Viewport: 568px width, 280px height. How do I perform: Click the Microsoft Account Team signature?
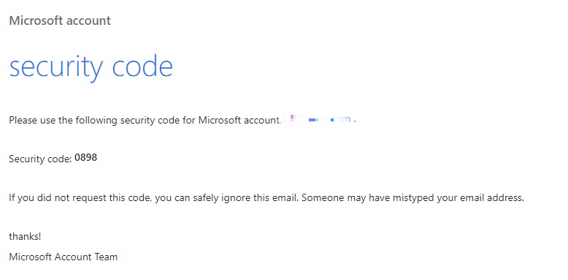pyautogui.click(x=64, y=257)
